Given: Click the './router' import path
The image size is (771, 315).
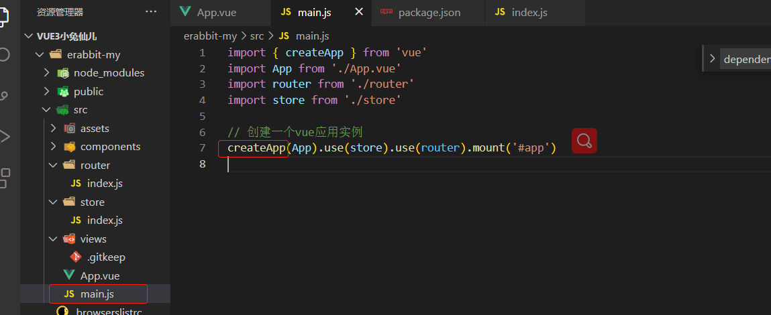Looking at the screenshot, I should 382,84.
